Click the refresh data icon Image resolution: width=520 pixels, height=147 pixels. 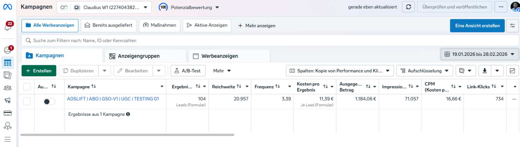click(408, 7)
